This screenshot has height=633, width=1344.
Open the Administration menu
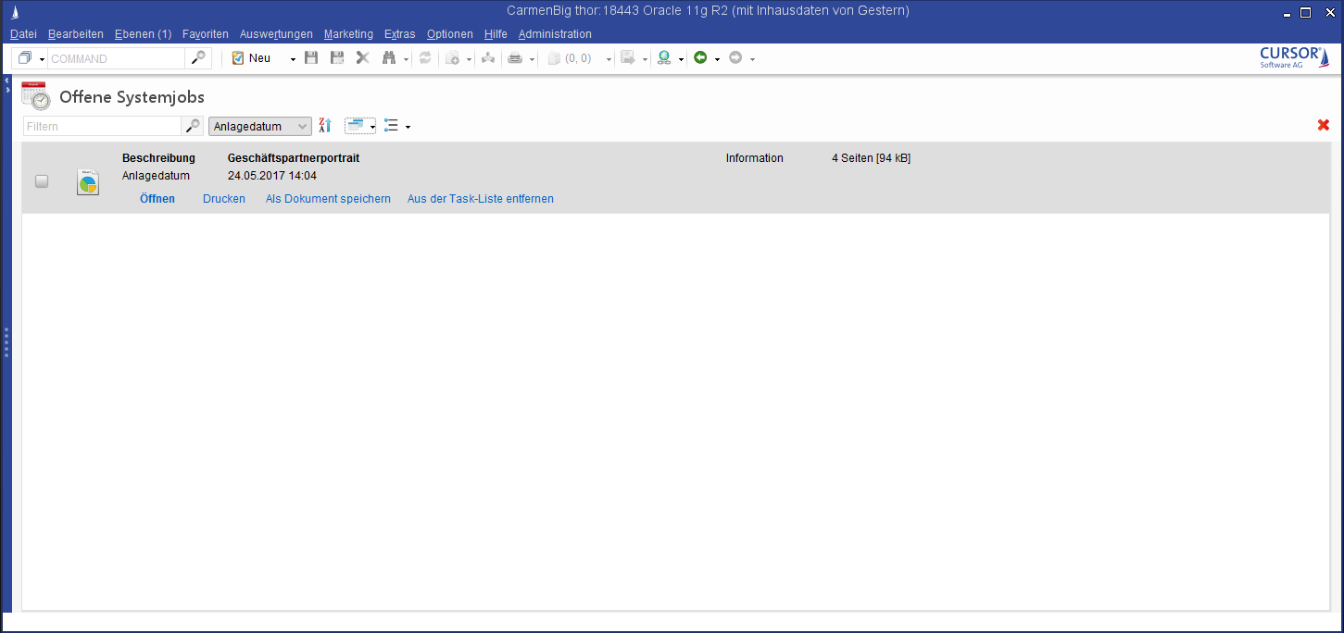click(555, 34)
